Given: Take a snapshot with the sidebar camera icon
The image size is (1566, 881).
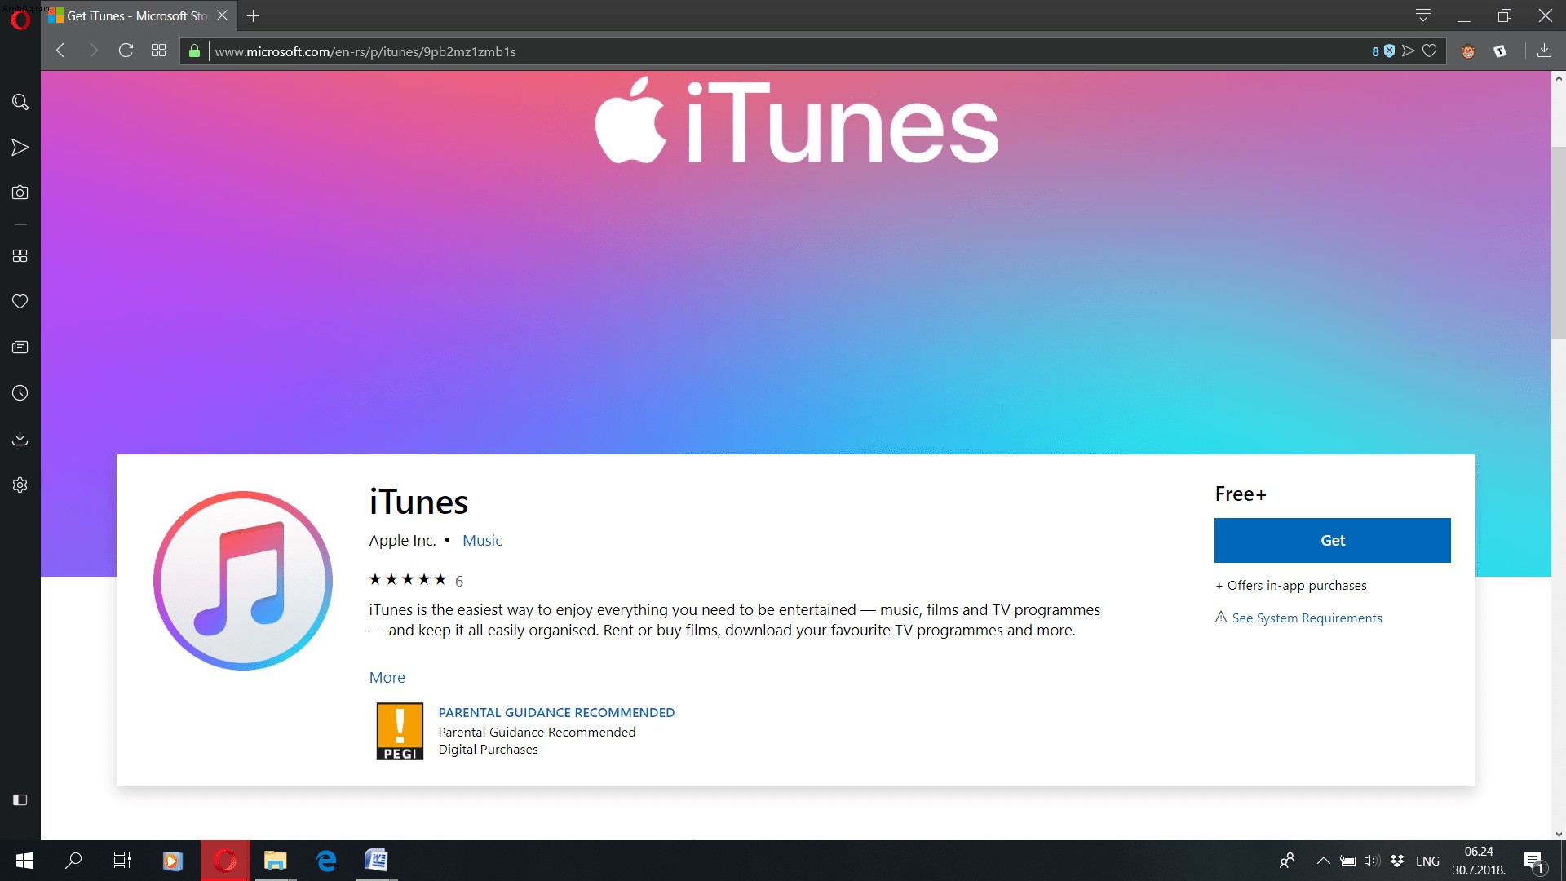Looking at the screenshot, I should click(20, 193).
